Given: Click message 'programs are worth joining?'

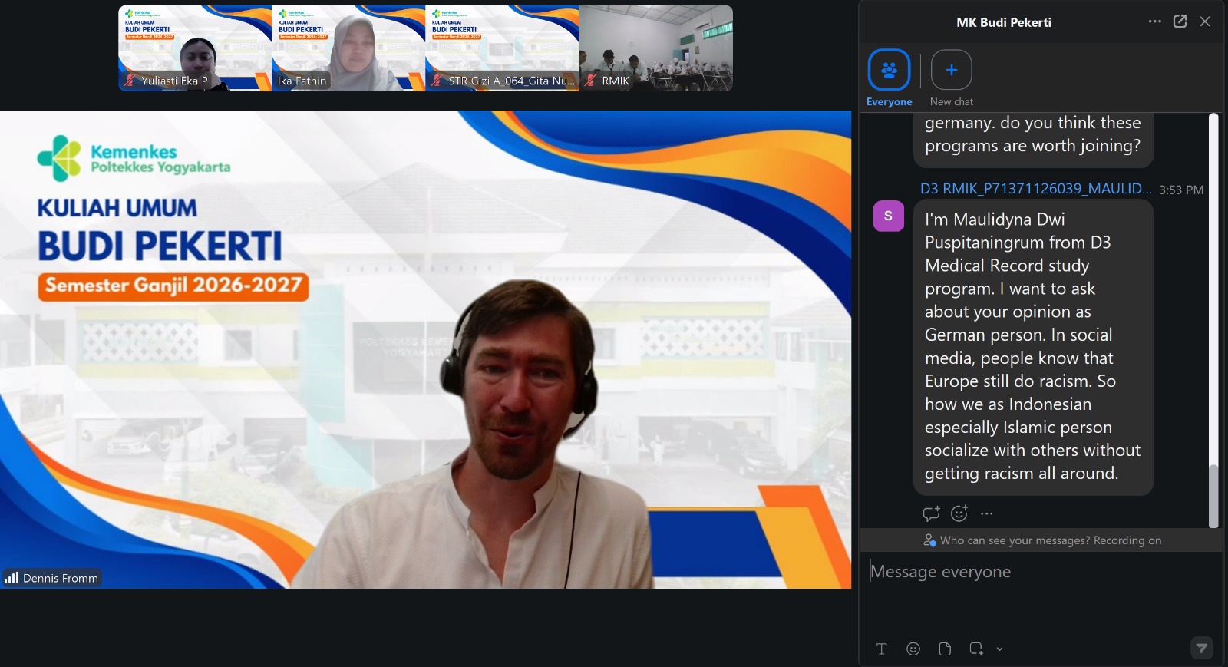Looking at the screenshot, I should [x=1032, y=146].
